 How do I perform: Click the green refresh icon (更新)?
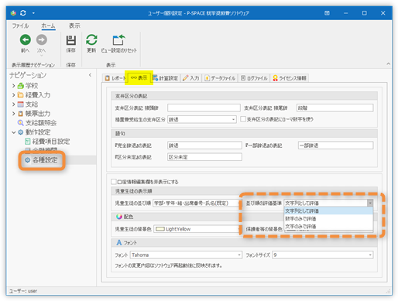(x=91, y=40)
